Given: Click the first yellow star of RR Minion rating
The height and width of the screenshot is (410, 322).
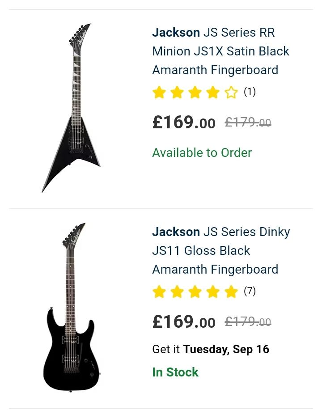Looking at the screenshot, I should pos(159,93).
